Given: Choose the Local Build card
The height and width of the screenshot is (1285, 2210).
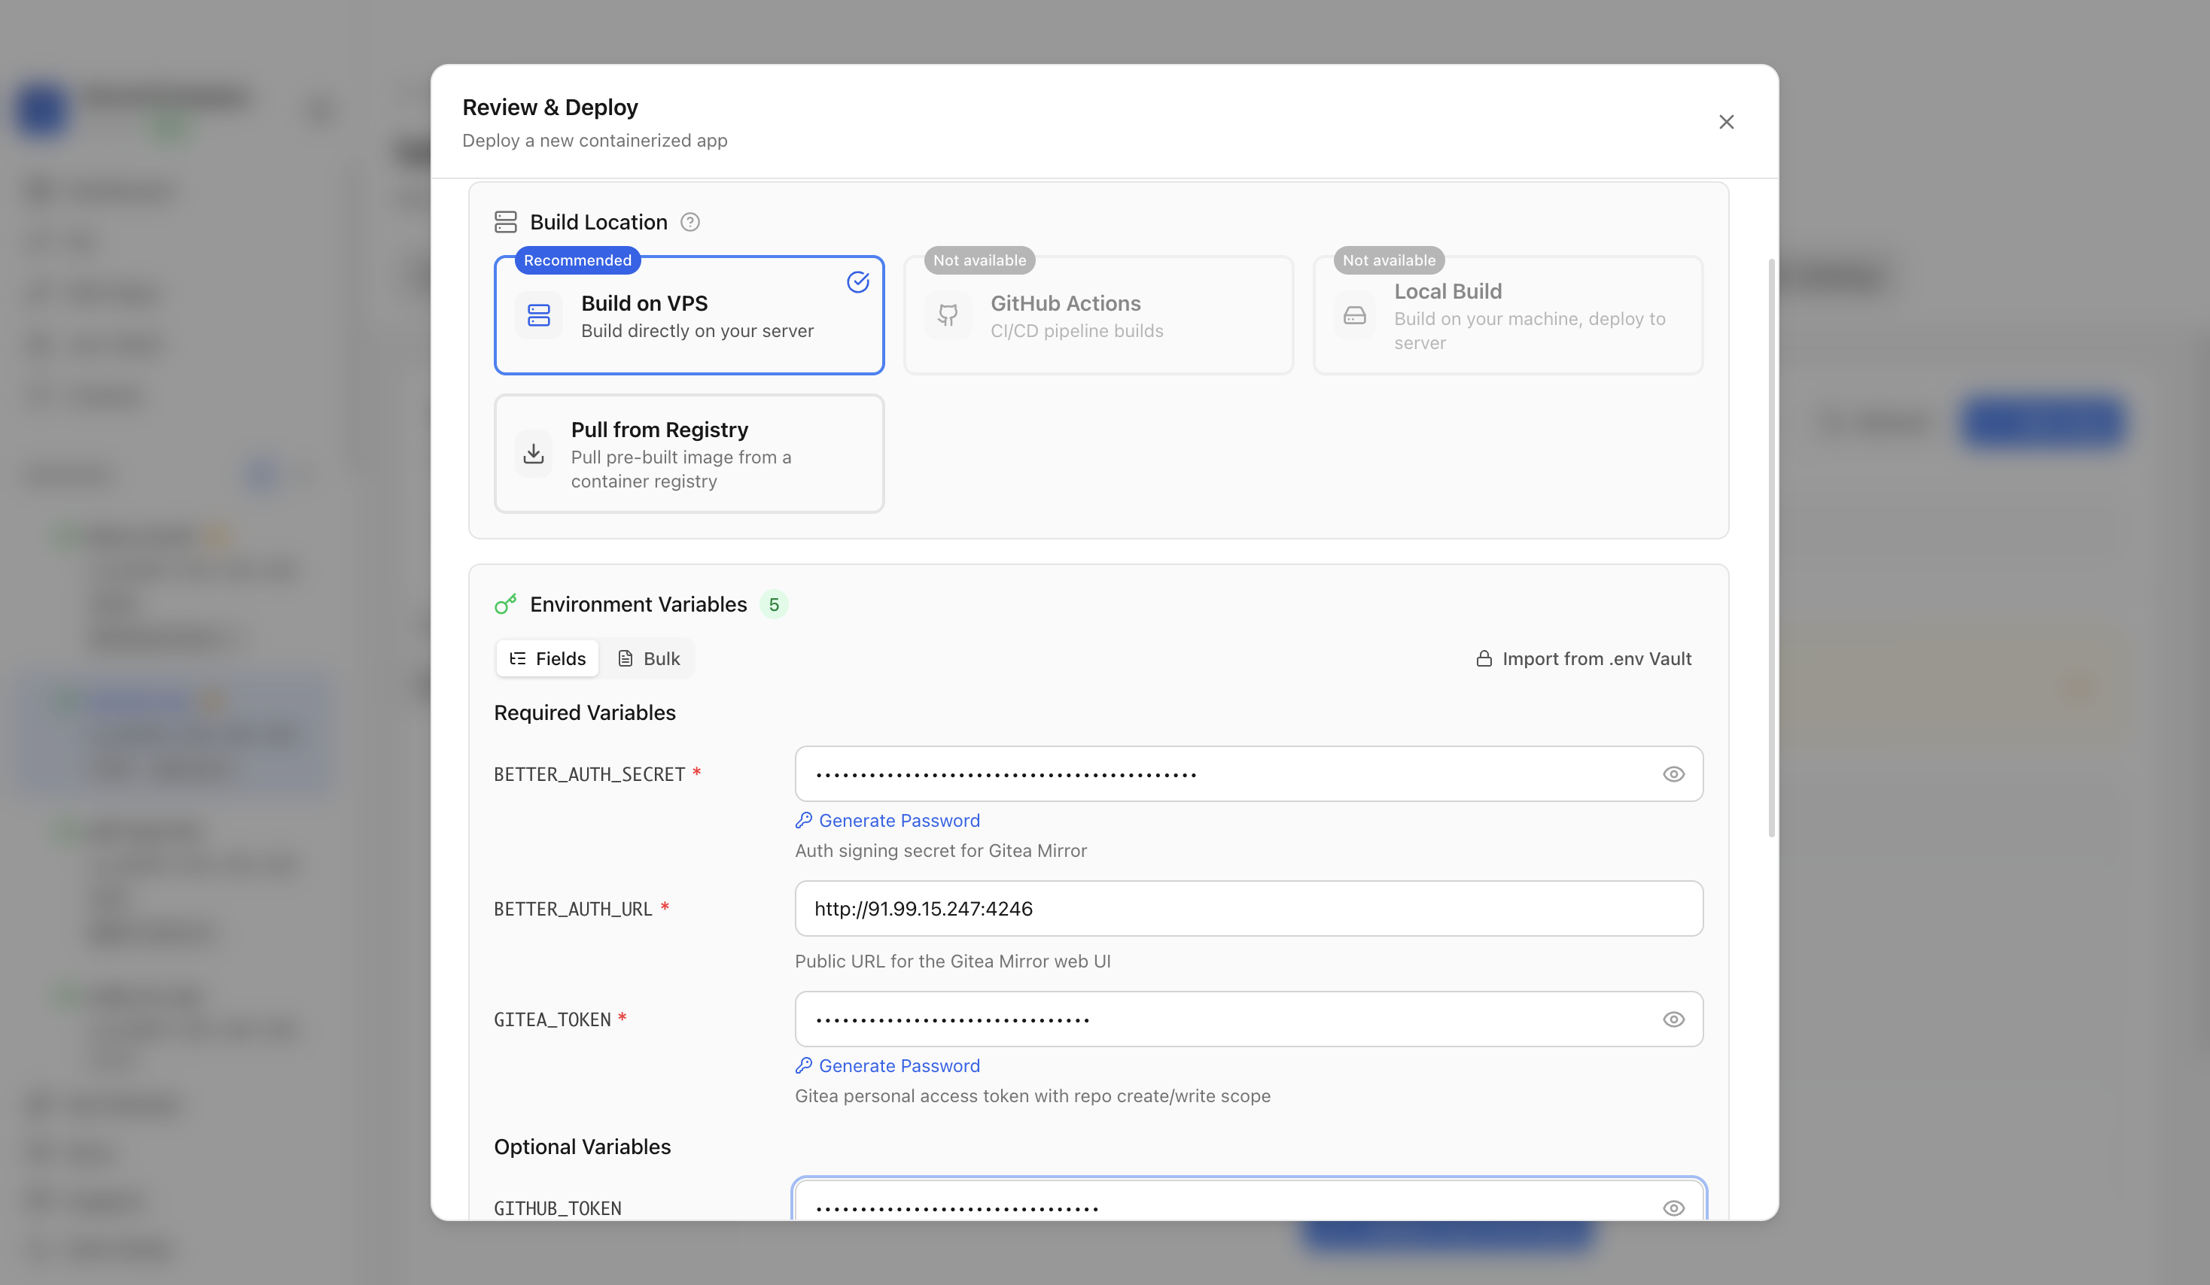Looking at the screenshot, I should (1508, 315).
